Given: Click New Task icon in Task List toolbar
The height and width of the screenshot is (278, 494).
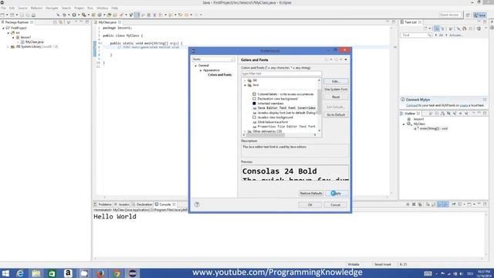Looking at the screenshot, I should pyautogui.click(x=425, y=29).
